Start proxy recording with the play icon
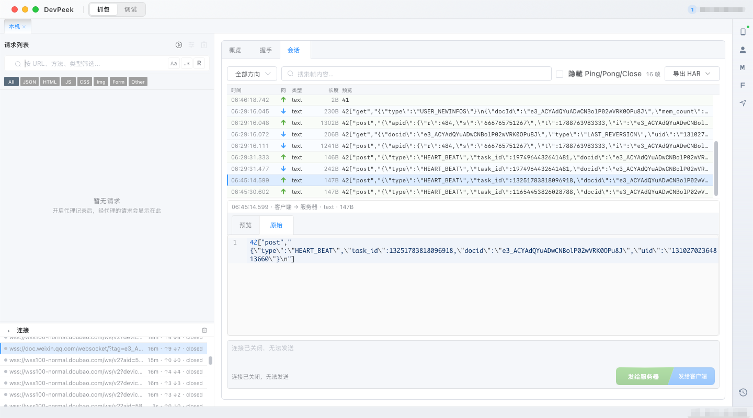This screenshot has width=753, height=418. [x=179, y=45]
